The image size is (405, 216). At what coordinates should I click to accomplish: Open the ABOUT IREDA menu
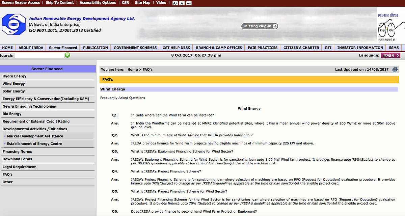pos(31,48)
